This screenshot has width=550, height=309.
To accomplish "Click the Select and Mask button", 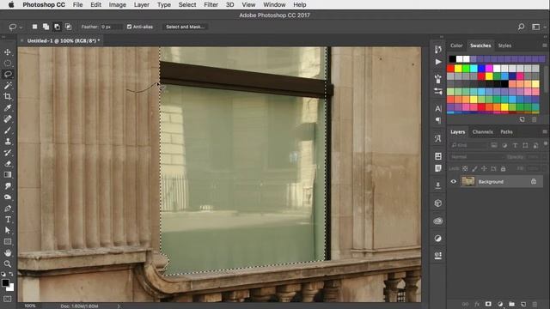I will [185, 27].
